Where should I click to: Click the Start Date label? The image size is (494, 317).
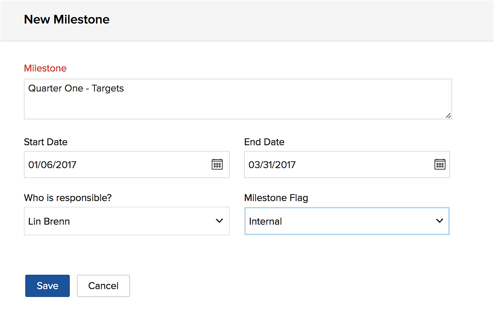point(46,142)
